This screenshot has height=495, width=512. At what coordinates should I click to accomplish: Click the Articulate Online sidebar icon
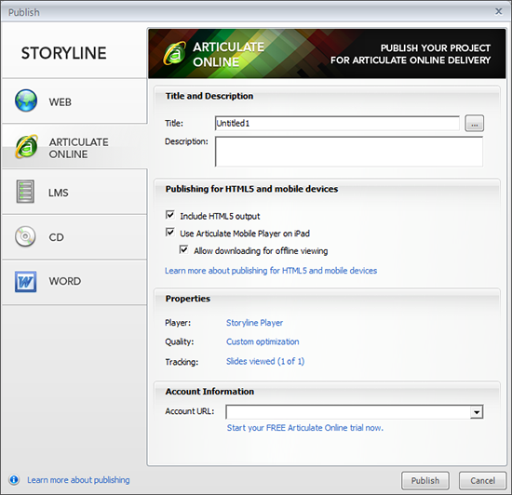26,146
